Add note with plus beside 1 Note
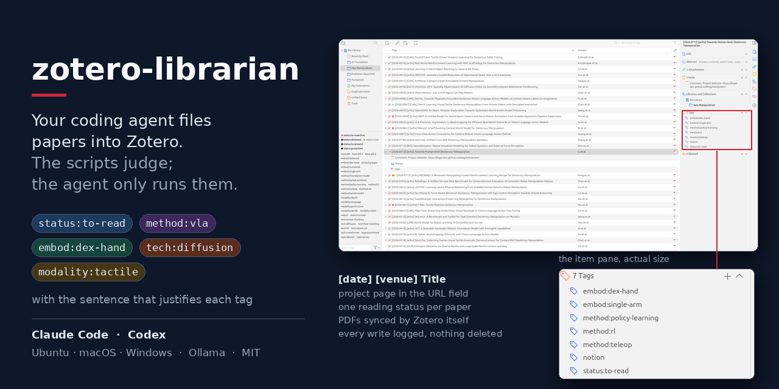This screenshot has width=779, height=389. click(742, 77)
